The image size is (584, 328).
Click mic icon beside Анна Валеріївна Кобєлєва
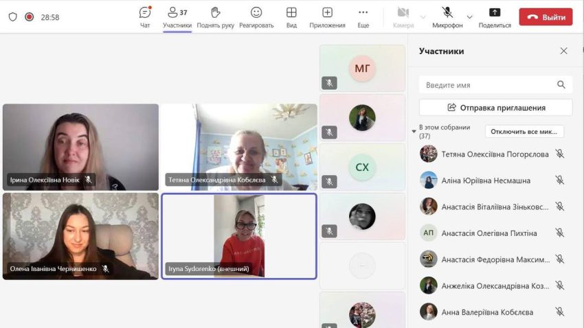[559, 312]
